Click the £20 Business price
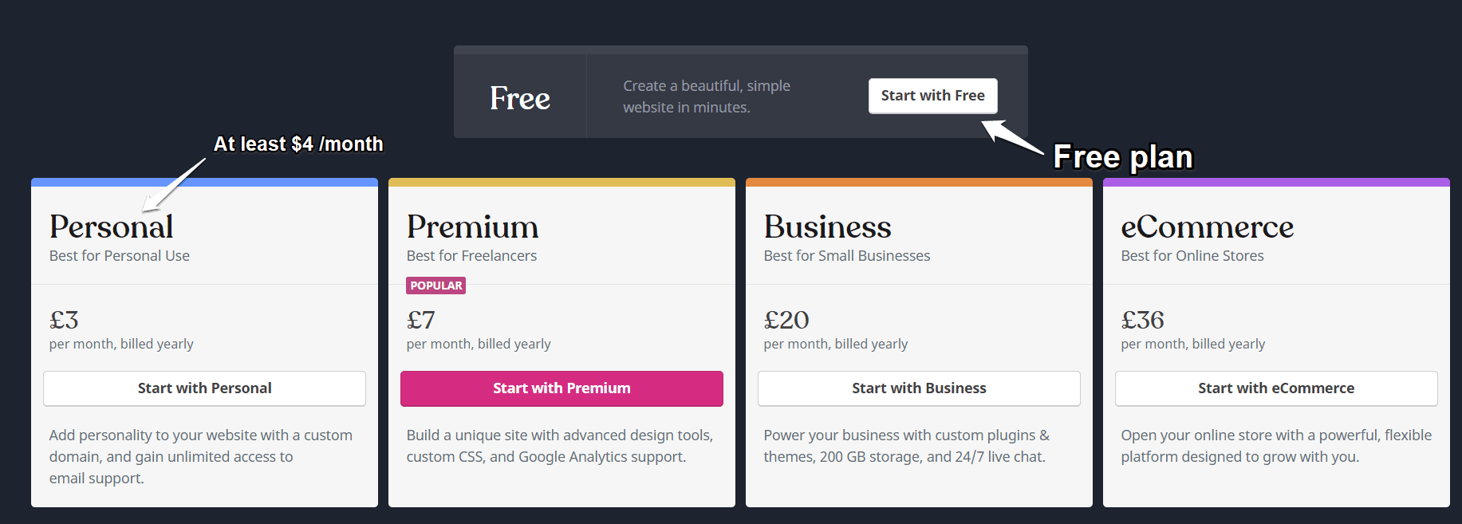This screenshot has width=1462, height=524. [x=786, y=320]
